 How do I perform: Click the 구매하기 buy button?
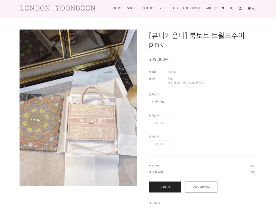point(165,187)
